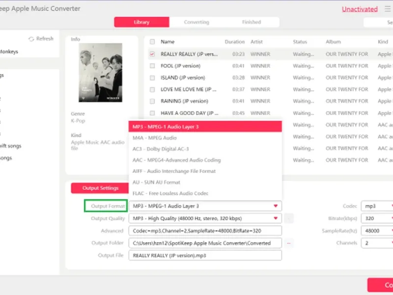Check the RAINING (JP version) checkbox
Screen dimensions: 393x295
point(152,101)
